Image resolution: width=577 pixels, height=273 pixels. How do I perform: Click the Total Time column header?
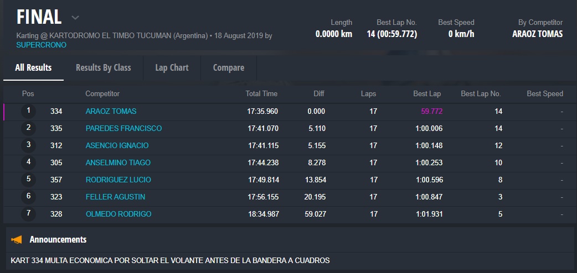[261, 94]
